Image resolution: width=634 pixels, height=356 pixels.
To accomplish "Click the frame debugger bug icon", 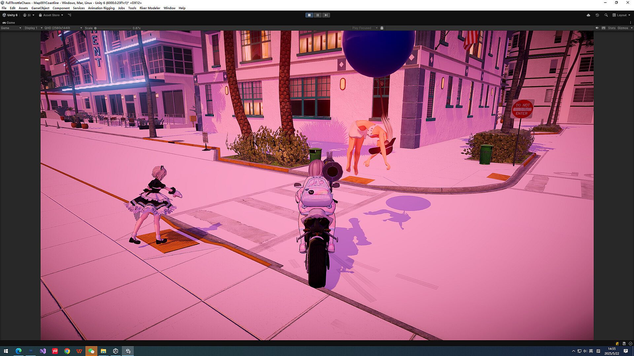I will click(382, 28).
